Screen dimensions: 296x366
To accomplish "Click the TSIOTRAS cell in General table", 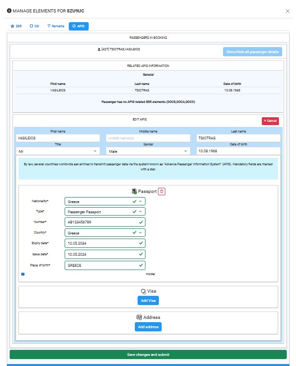I will click(x=142, y=90).
